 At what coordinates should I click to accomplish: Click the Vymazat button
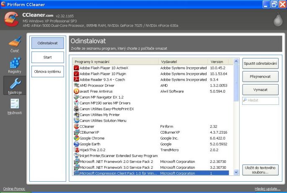pyautogui.click(x=260, y=90)
